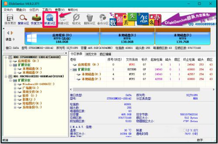Open the 搜索分区 search partition tool
Screen dimensions: 218x144
pos(23,20)
